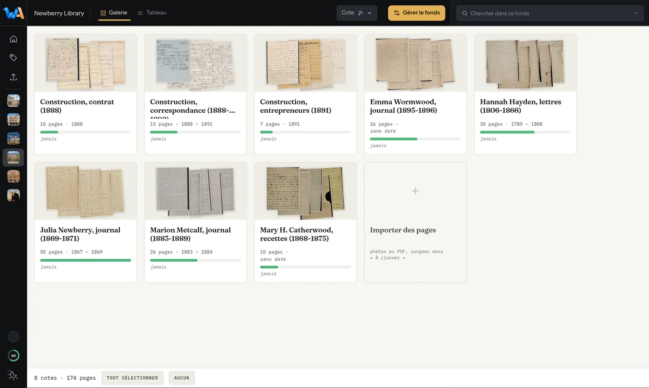The width and height of the screenshot is (649, 388).
Task: Open Mary H. Catherwood recettes thumbnail
Action: point(306,191)
